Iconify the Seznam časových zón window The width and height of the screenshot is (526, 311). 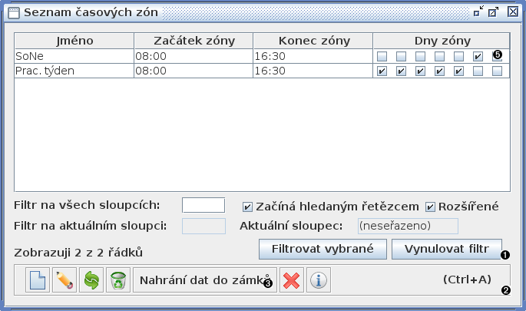coord(478,12)
